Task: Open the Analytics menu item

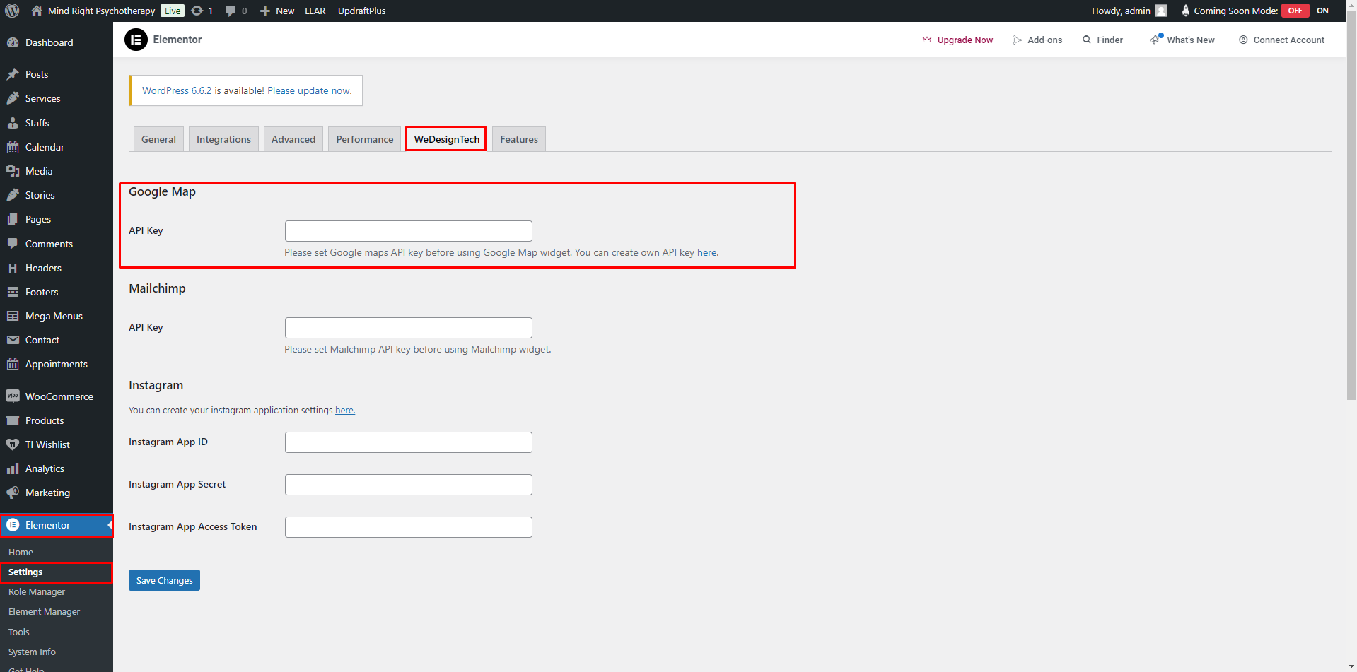Action: [57, 468]
